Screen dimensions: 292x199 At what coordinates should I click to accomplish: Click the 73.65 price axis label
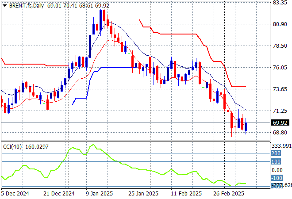[x=280, y=89]
